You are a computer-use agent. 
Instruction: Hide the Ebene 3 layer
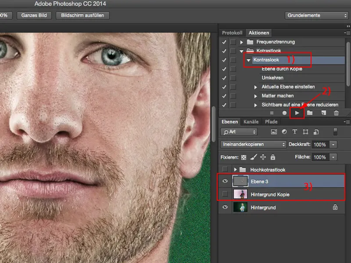pos(225,181)
